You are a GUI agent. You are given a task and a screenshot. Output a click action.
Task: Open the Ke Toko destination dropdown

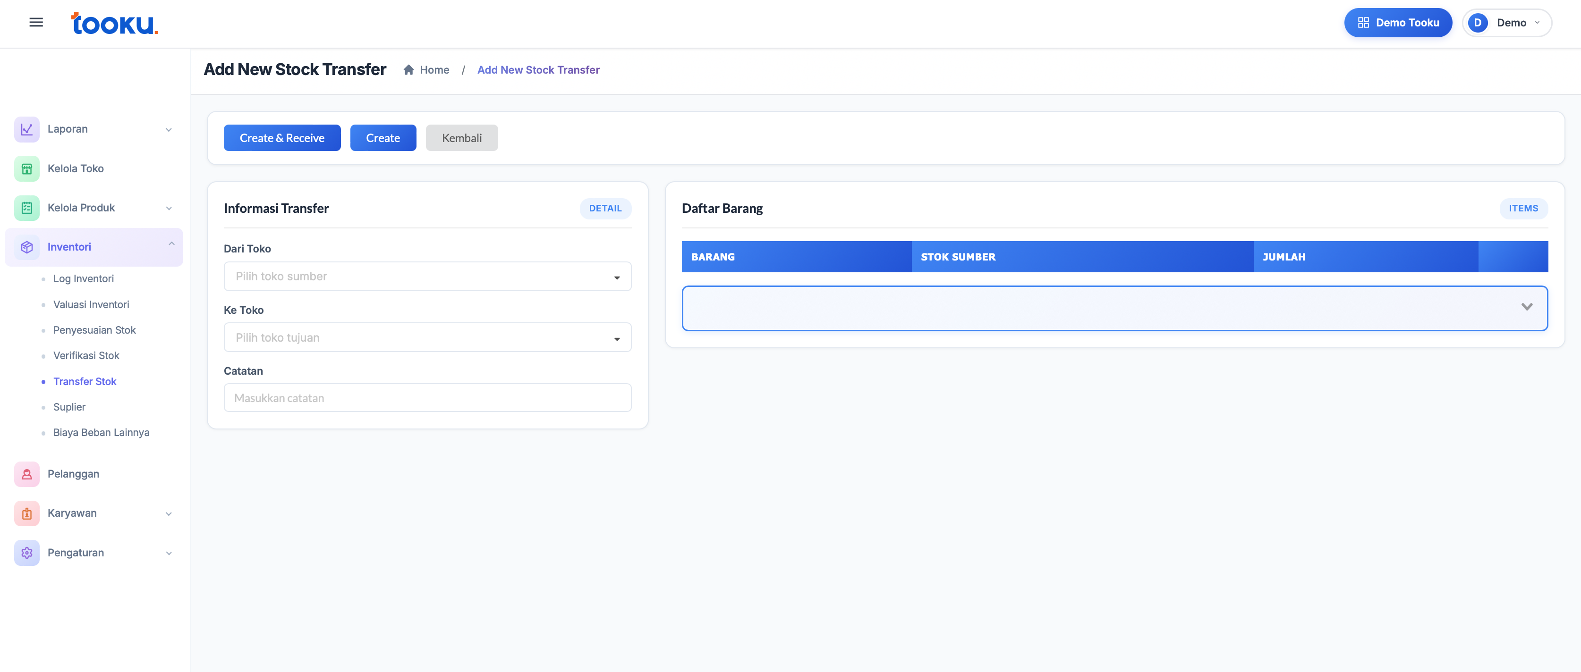coord(427,338)
